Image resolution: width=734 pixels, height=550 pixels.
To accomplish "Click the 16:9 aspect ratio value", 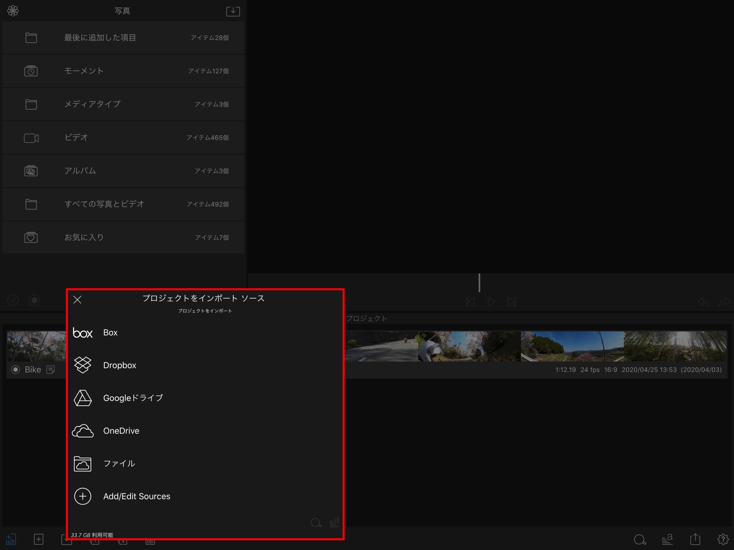I will pos(610,369).
